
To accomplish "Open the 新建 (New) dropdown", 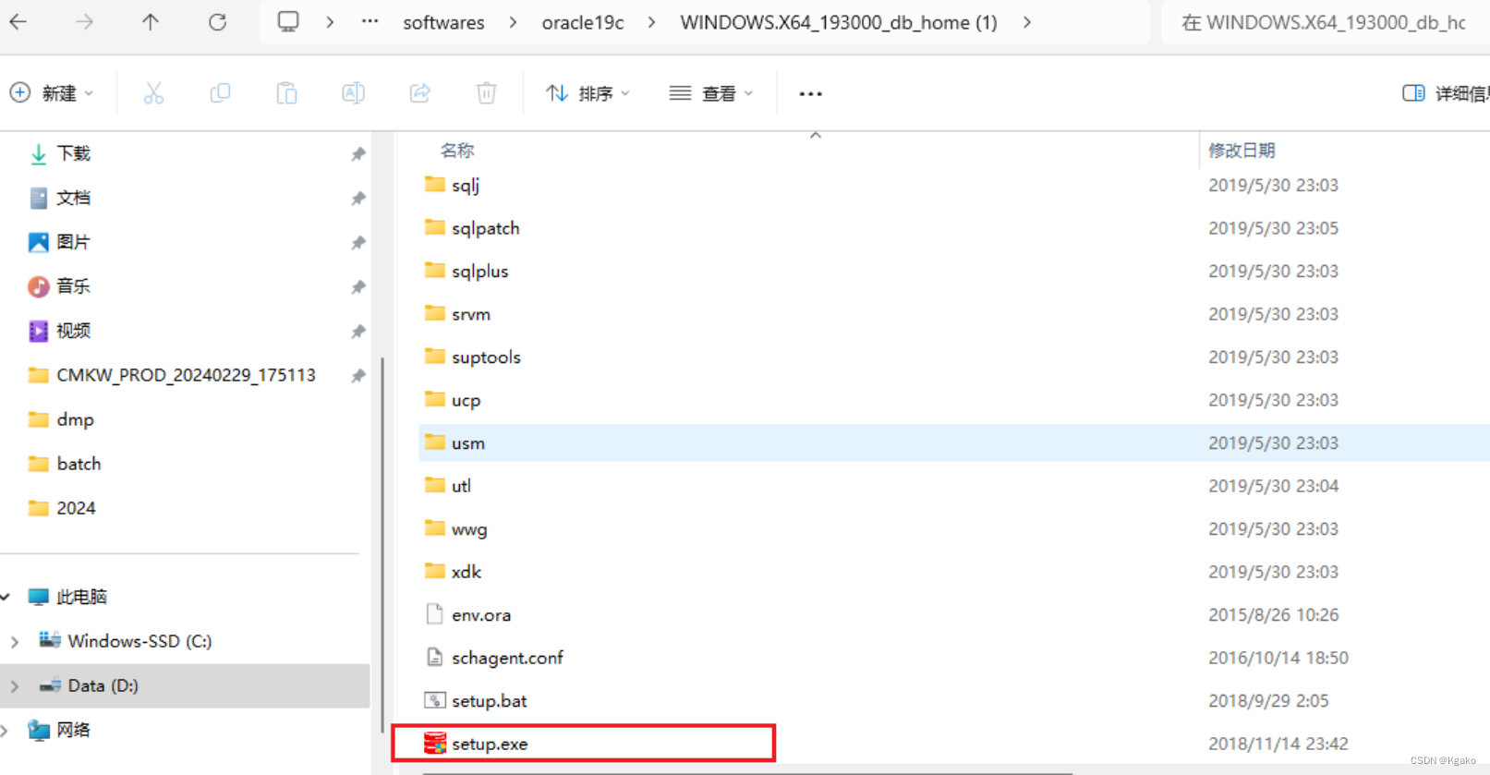I will 52,92.
